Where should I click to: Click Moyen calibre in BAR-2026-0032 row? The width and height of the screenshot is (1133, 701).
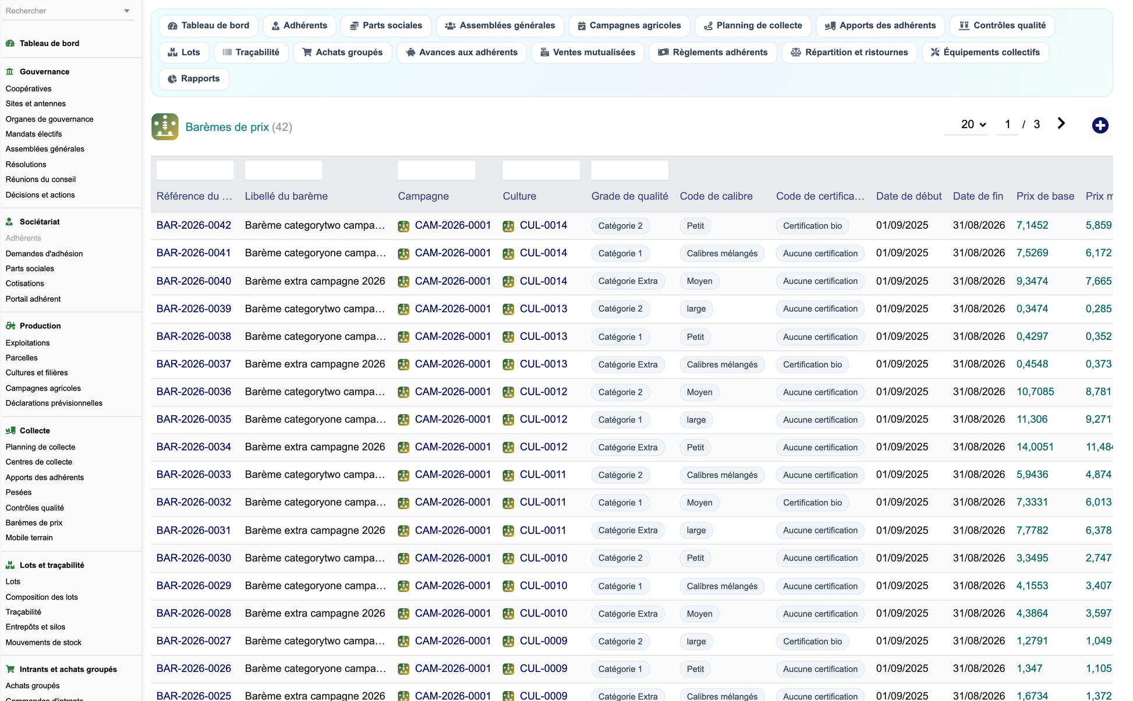point(699,502)
